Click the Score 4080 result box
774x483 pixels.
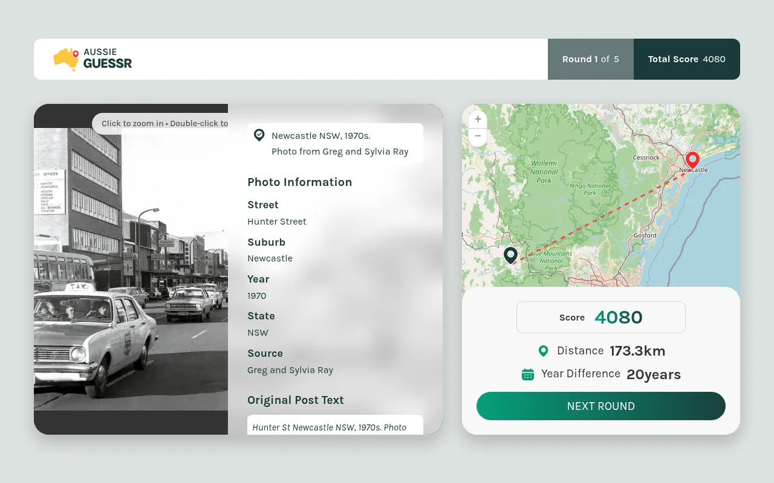pos(601,317)
